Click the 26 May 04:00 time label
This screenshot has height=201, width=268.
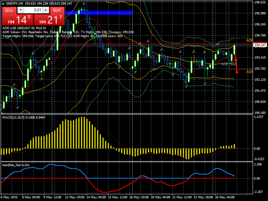tap(225, 197)
